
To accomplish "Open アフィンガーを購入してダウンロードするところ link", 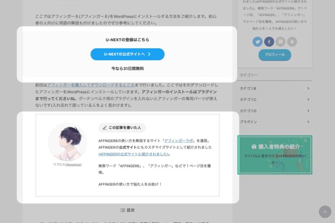I will (x=91, y=85).
